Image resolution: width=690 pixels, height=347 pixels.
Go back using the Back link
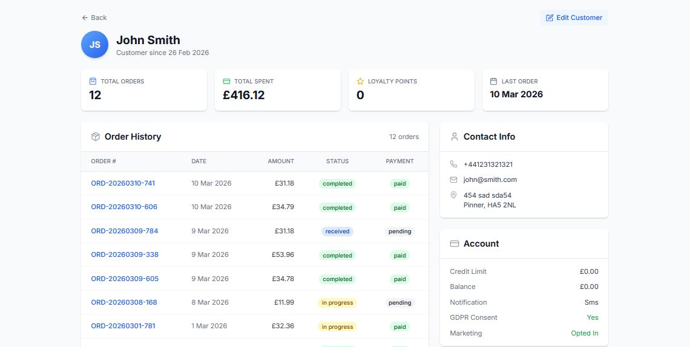point(94,18)
